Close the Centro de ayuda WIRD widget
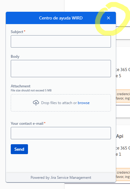 coord(108,18)
